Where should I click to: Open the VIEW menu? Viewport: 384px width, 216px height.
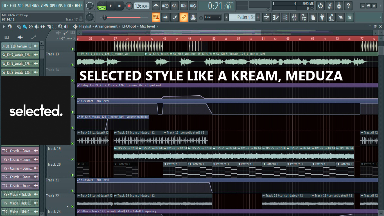pyautogui.click(x=44, y=6)
